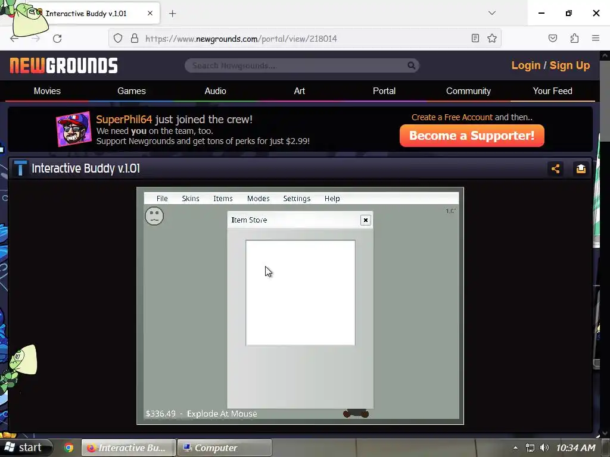Screen dimensions: 610x457
Task: Click the blue T icon beside game title
Action: (20, 168)
